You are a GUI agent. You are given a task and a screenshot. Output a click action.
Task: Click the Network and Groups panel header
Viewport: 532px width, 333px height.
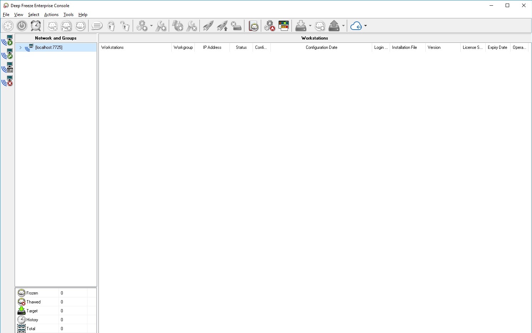pos(56,38)
